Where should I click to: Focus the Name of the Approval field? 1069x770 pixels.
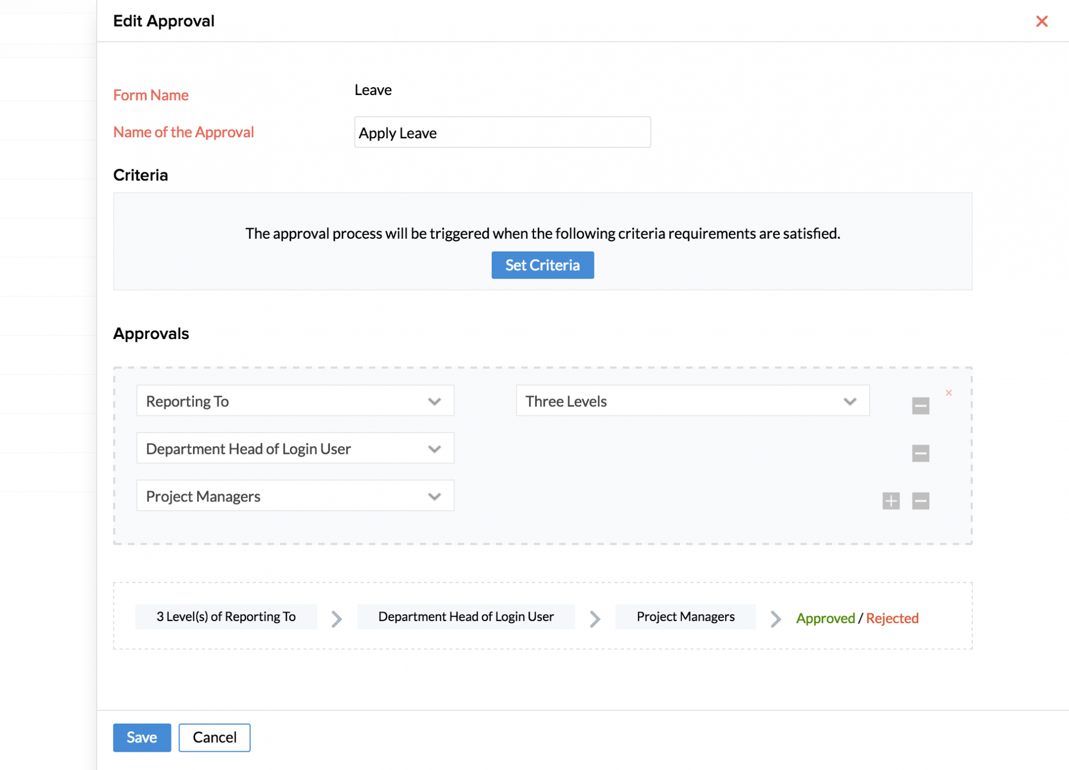(x=502, y=132)
